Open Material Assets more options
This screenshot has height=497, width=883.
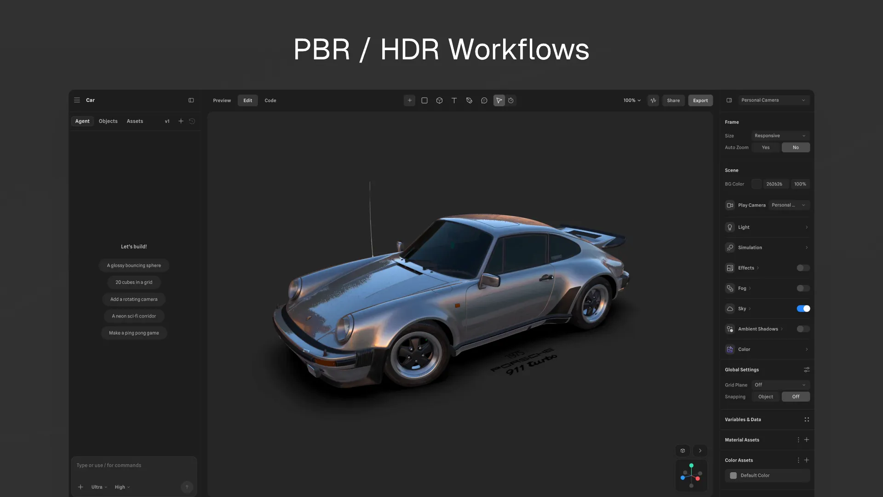[x=798, y=440]
